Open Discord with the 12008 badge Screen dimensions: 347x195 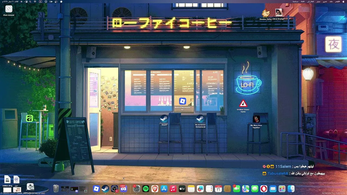123,189
